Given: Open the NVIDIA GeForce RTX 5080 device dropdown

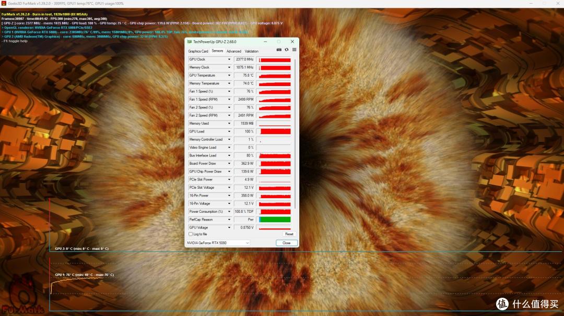Looking at the screenshot, I should (x=218, y=243).
